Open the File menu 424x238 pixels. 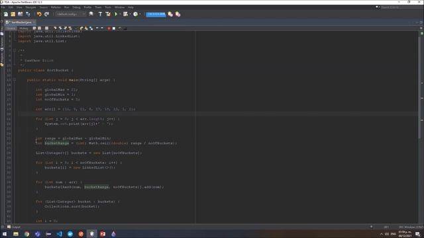click(3, 7)
